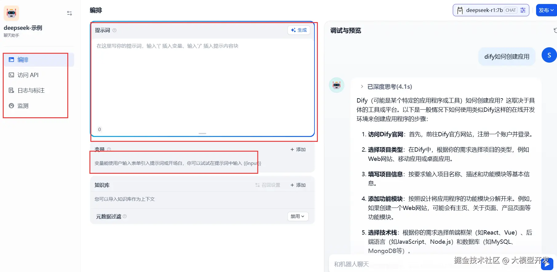Click the send message arrow button
The width and height of the screenshot is (557, 272).
(547, 264)
